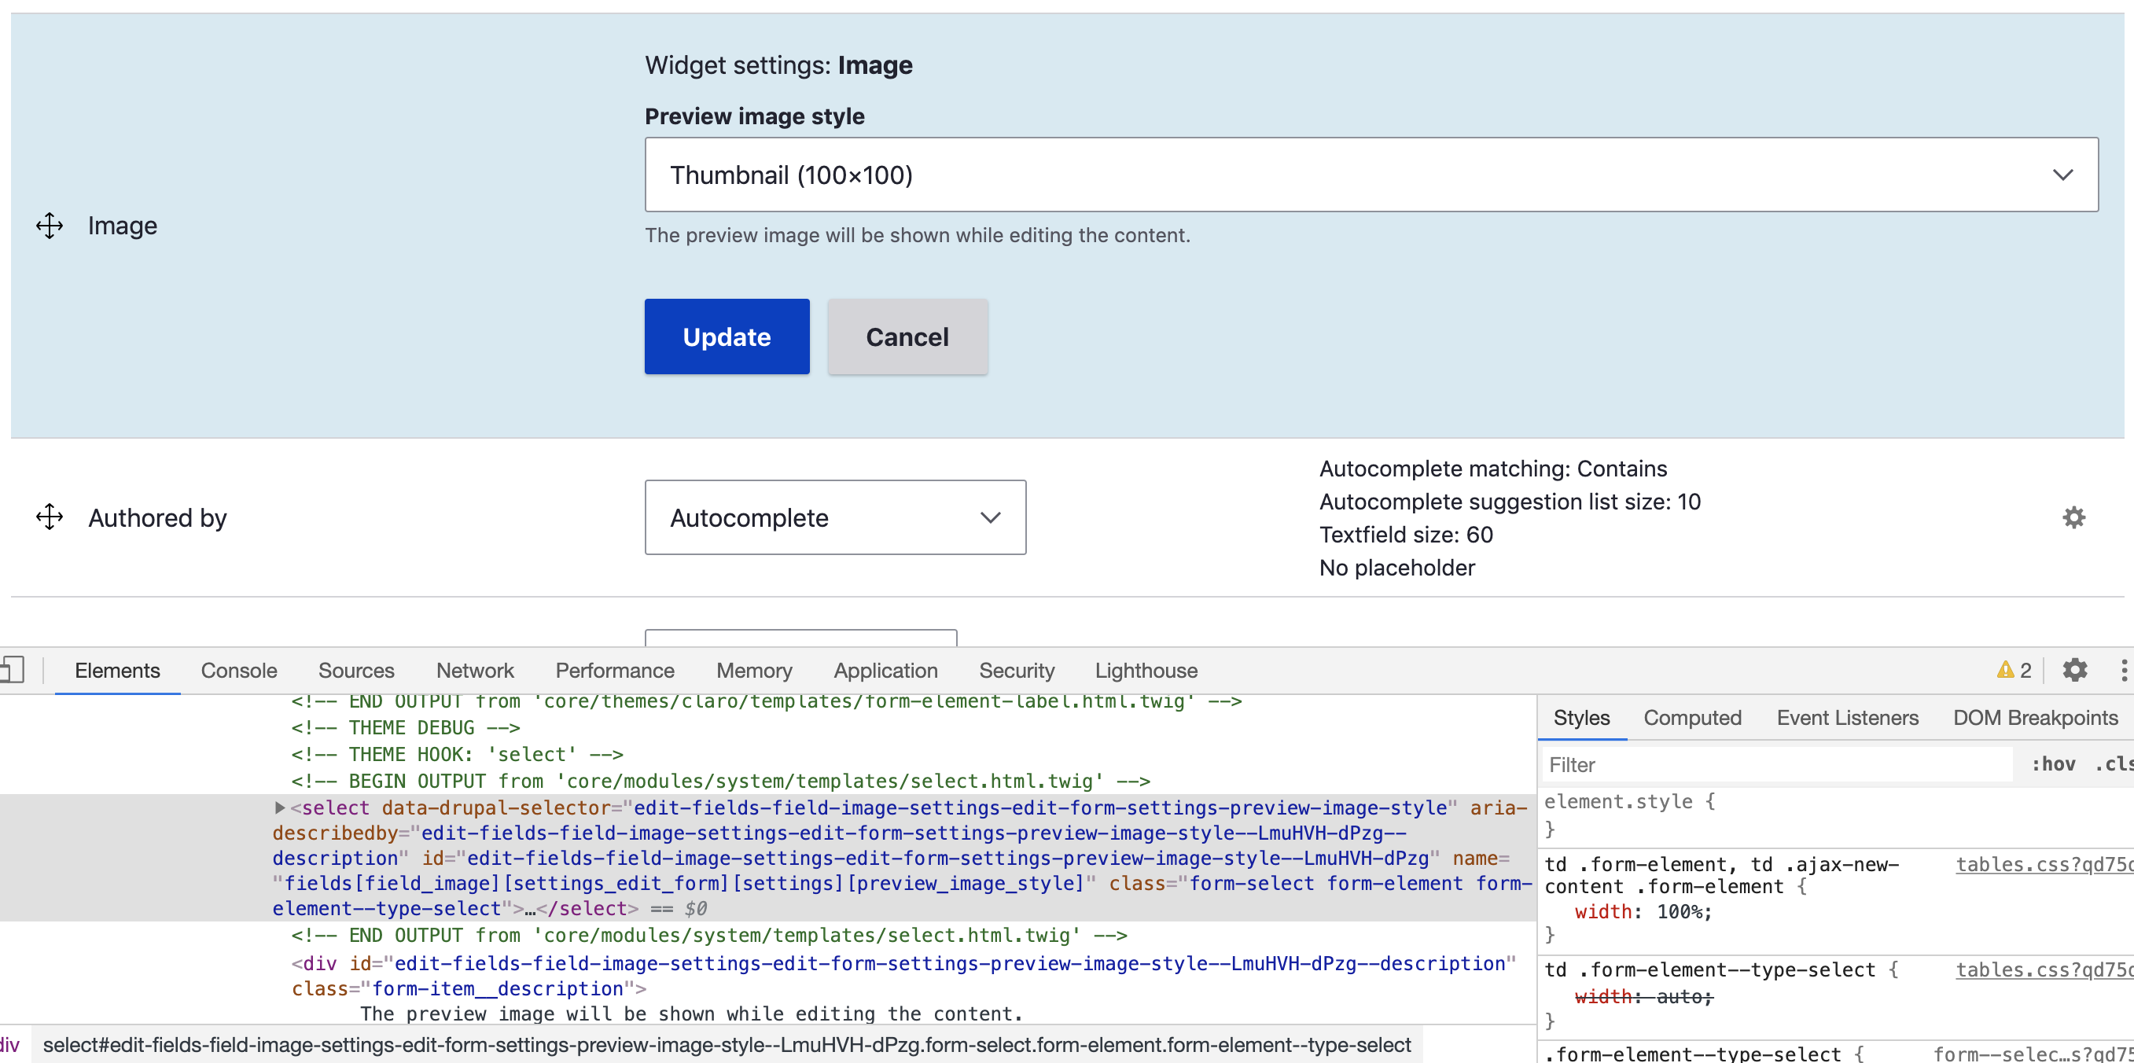The width and height of the screenshot is (2134, 1063).
Task: Toggle the :hov element state button
Action: point(2052,764)
